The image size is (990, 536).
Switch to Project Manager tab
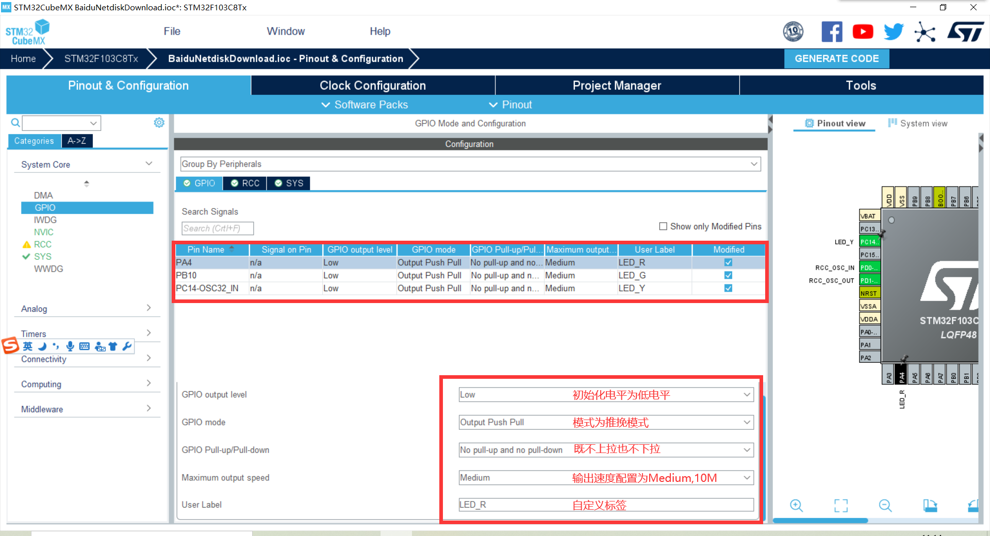tap(617, 86)
